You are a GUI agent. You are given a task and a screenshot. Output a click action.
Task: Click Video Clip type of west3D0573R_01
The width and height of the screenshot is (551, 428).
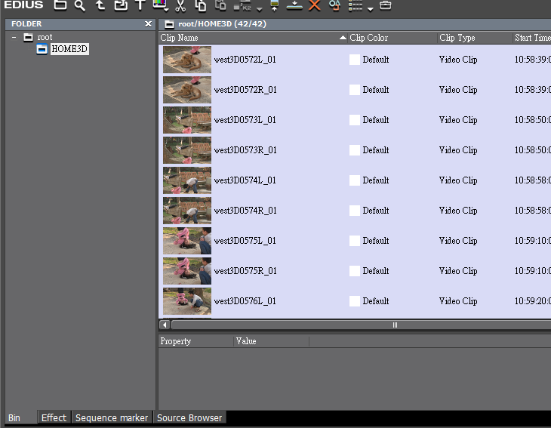[458, 150]
